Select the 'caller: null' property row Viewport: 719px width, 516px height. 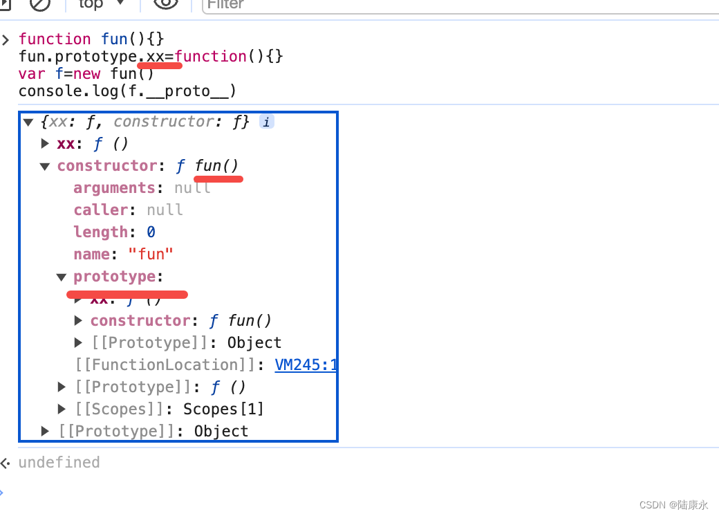pyautogui.click(x=128, y=210)
